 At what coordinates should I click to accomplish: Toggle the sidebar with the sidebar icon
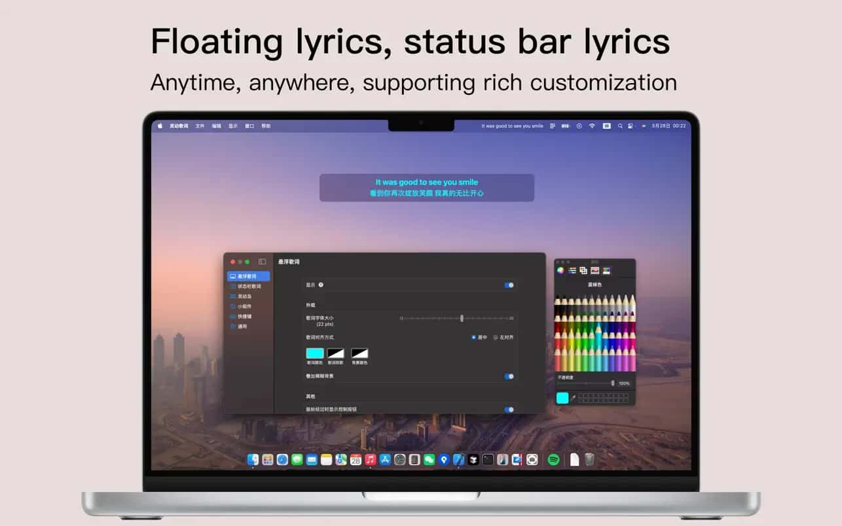pyautogui.click(x=262, y=262)
